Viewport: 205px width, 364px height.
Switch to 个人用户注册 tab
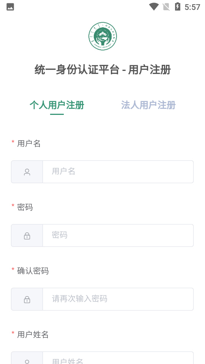pos(57,105)
